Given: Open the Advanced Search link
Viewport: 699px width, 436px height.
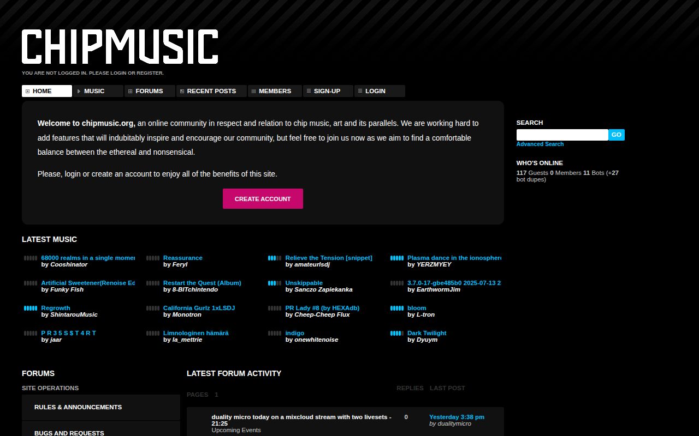Looking at the screenshot, I should [540, 144].
